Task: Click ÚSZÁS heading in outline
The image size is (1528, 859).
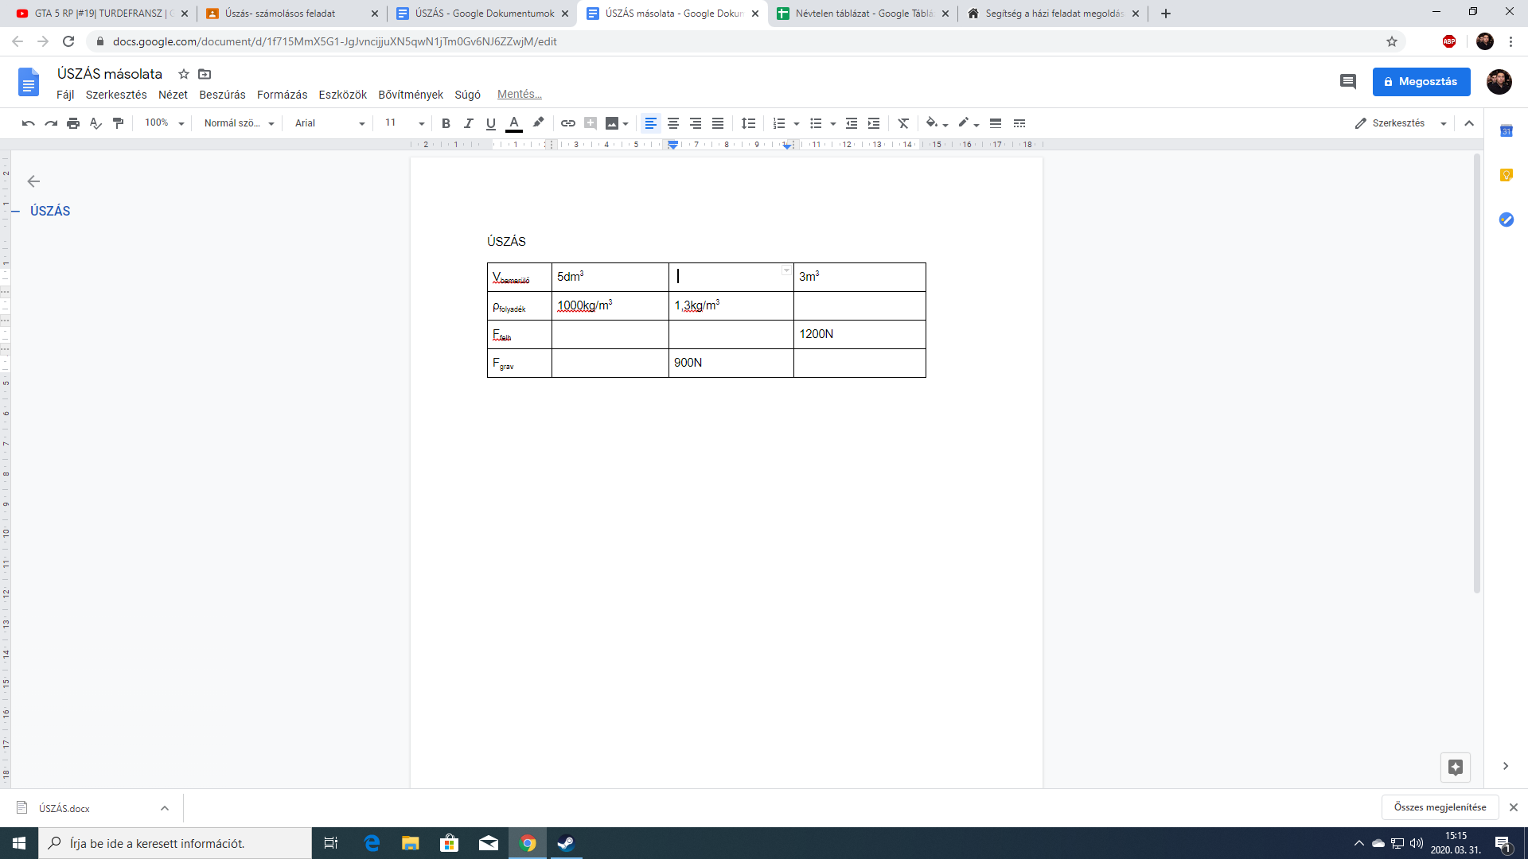Action: point(50,211)
